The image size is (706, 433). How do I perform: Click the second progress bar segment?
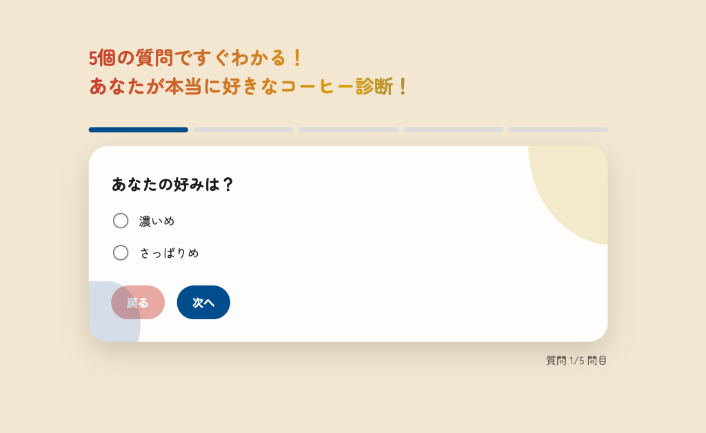pyautogui.click(x=243, y=130)
